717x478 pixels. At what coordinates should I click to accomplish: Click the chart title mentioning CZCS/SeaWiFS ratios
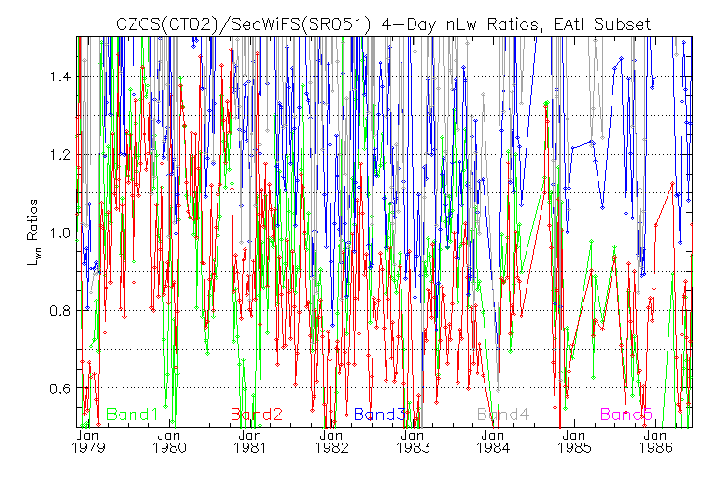tap(383, 23)
